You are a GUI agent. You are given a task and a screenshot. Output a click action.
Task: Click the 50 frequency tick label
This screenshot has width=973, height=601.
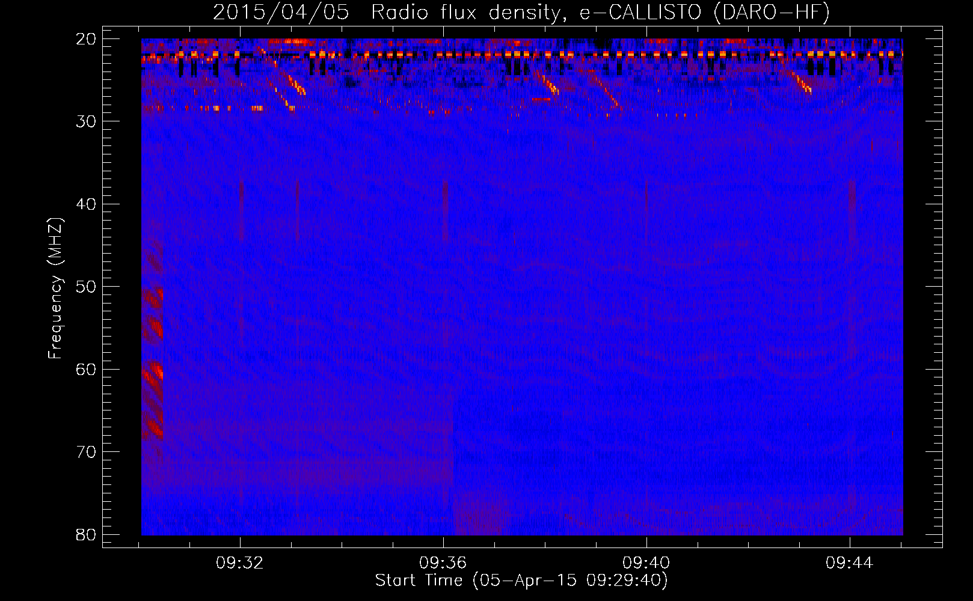(x=87, y=287)
